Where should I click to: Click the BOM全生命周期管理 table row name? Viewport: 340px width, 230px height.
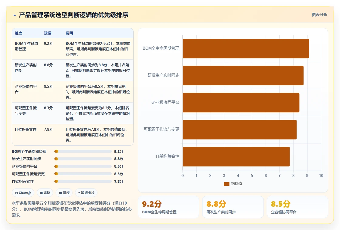[x=26, y=46]
